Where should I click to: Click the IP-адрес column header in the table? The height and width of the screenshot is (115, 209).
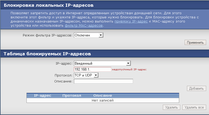coord(43,96)
